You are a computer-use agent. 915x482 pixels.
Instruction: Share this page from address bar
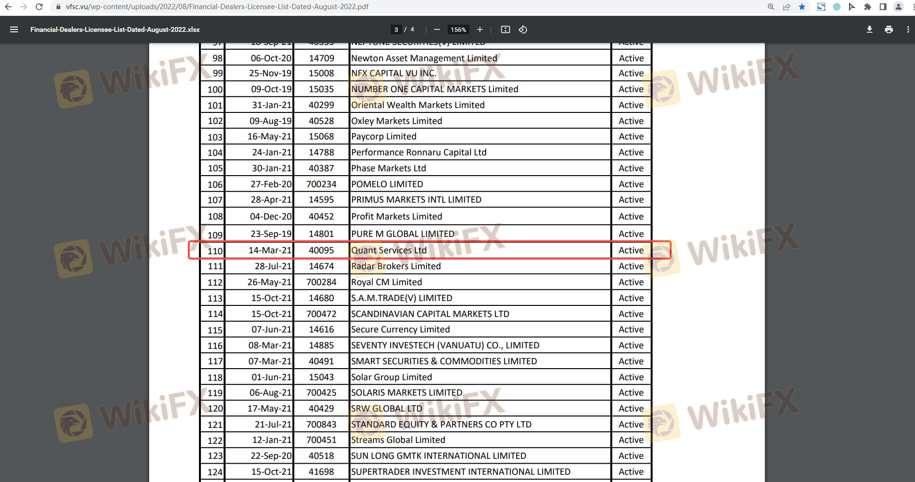tap(787, 7)
